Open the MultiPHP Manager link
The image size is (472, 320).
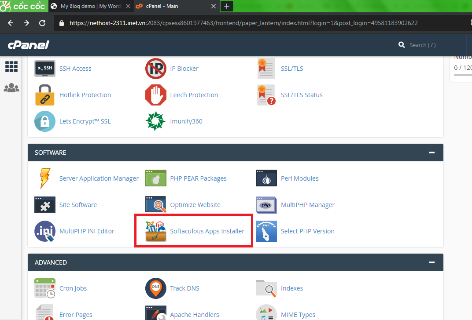308,205
